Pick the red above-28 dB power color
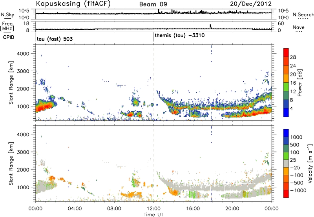This screenshot has width=314, height=217. (x=286, y=52)
